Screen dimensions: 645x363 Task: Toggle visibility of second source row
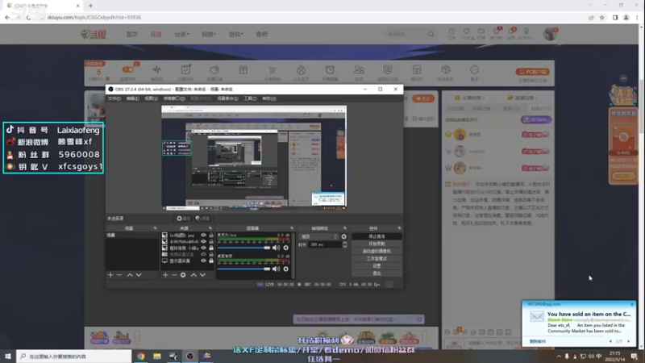(203, 241)
